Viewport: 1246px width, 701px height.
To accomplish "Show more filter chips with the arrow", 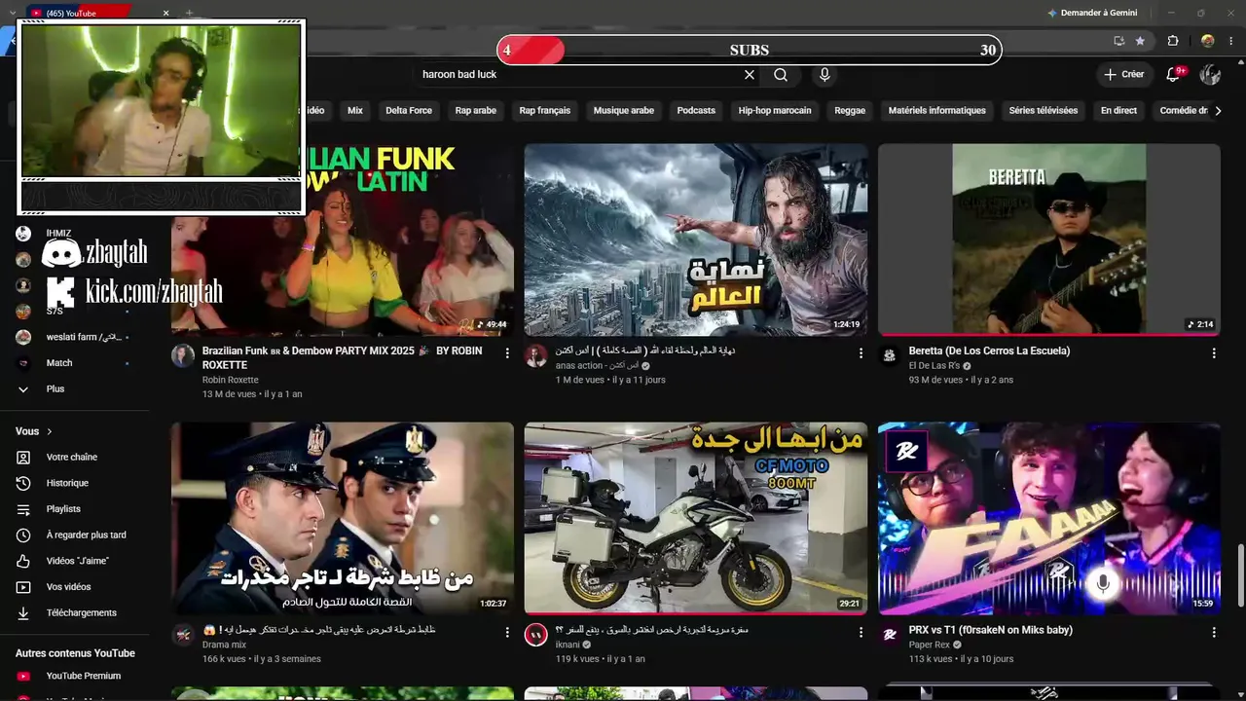I will [x=1217, y=111].
